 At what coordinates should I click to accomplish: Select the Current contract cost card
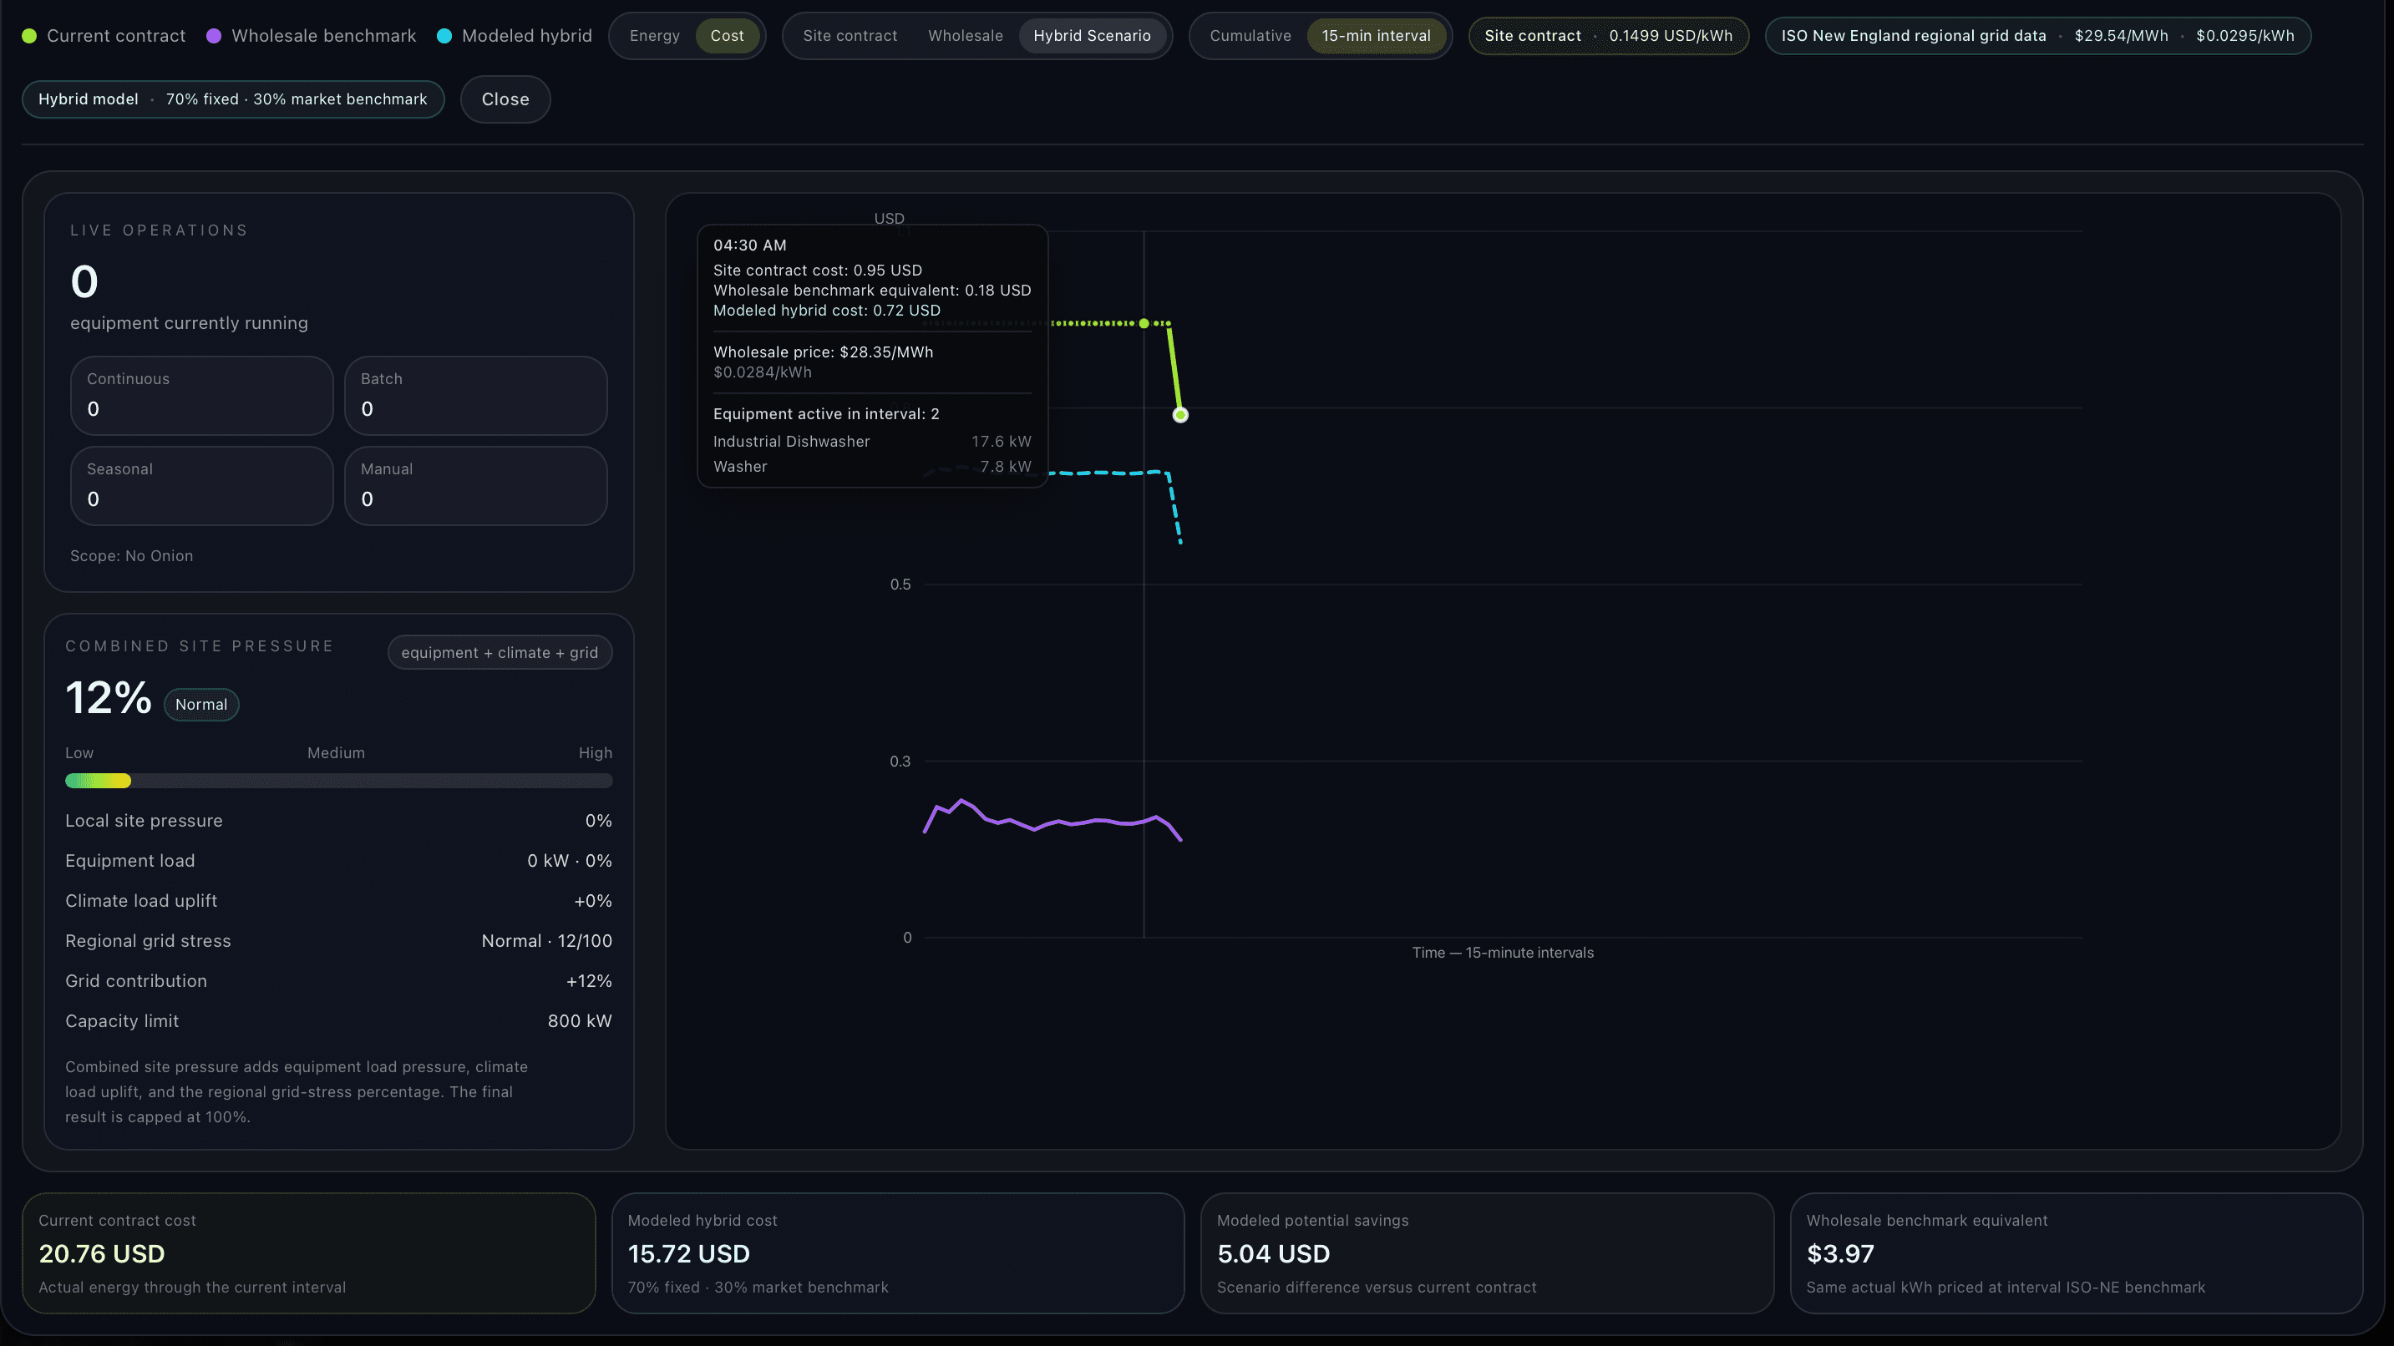(308, 1253)
